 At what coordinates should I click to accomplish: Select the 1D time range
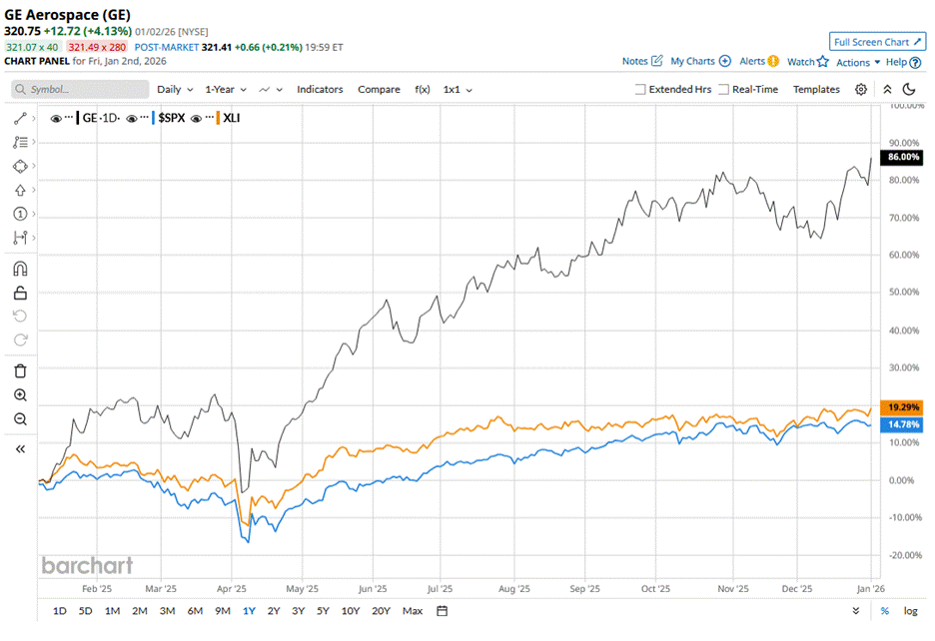click(60, 611)
